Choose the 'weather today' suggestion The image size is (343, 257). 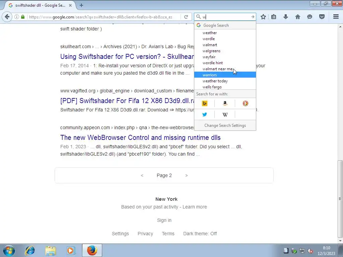(225, 81)
